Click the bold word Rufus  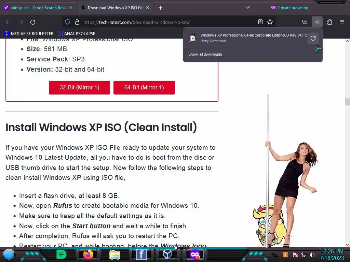(x=63, y=205)
